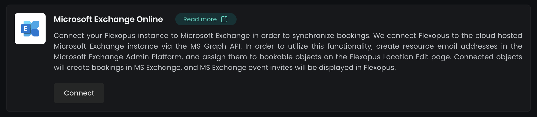
Task: Click the word "Online" in the heading
Action: point(150,19)
